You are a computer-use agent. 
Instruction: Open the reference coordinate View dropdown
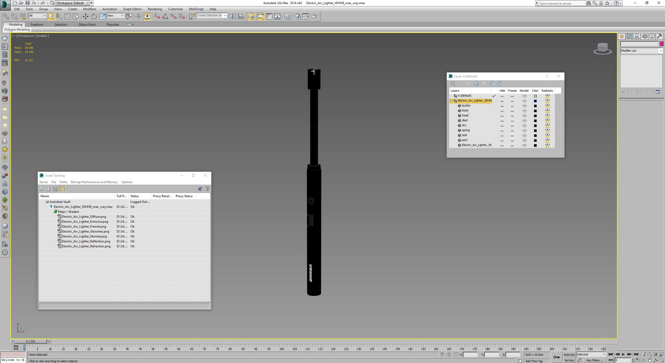pos(115,16)
